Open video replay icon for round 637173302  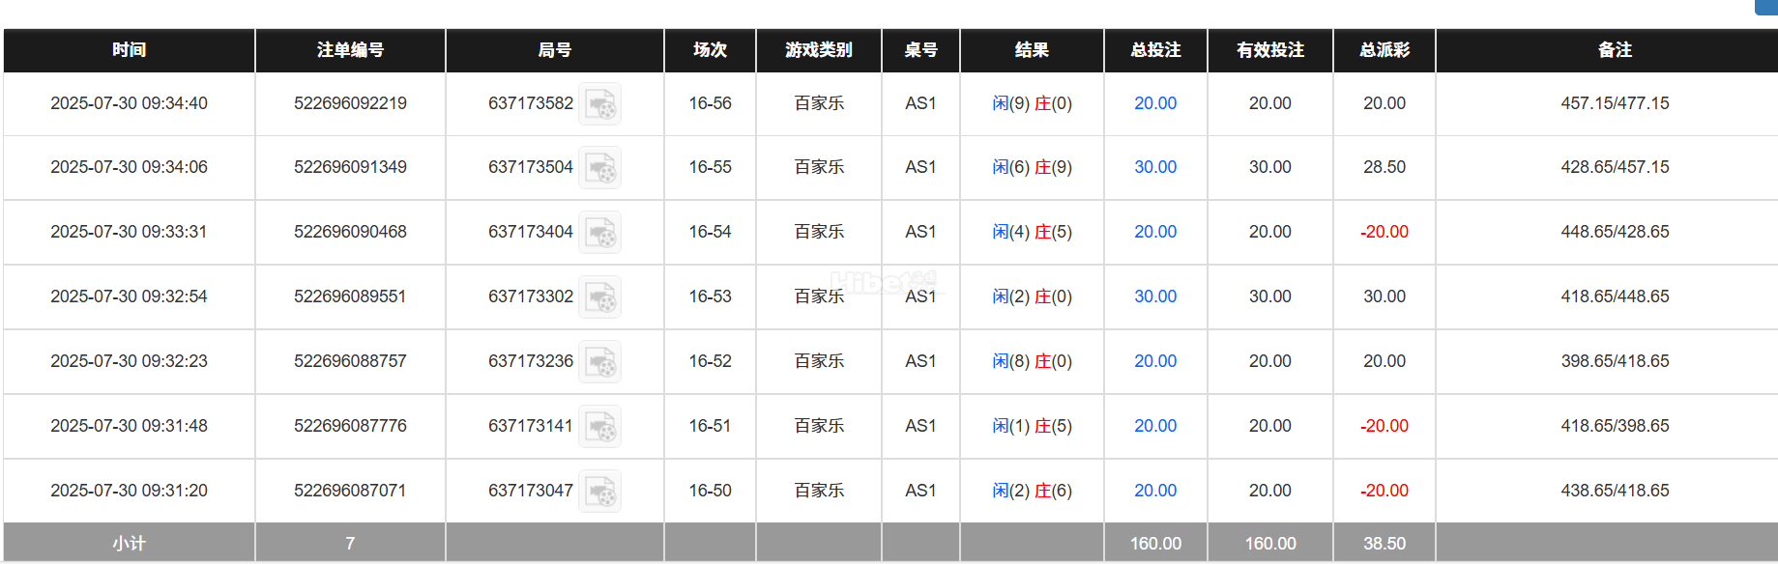599,297
